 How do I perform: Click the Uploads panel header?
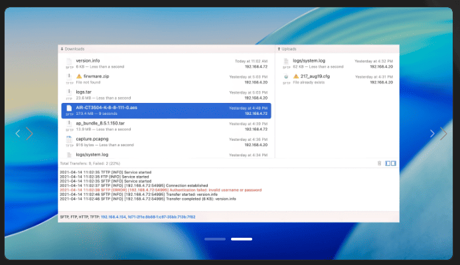[x=337, y=49]
